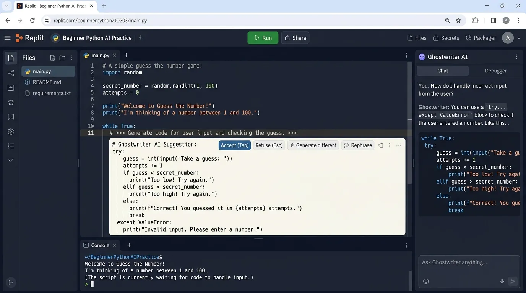The height and width of the screenshot is (293, 526).
Task: Open the hamburger menu beside Replit logo
Action: (x=7, y=38)
